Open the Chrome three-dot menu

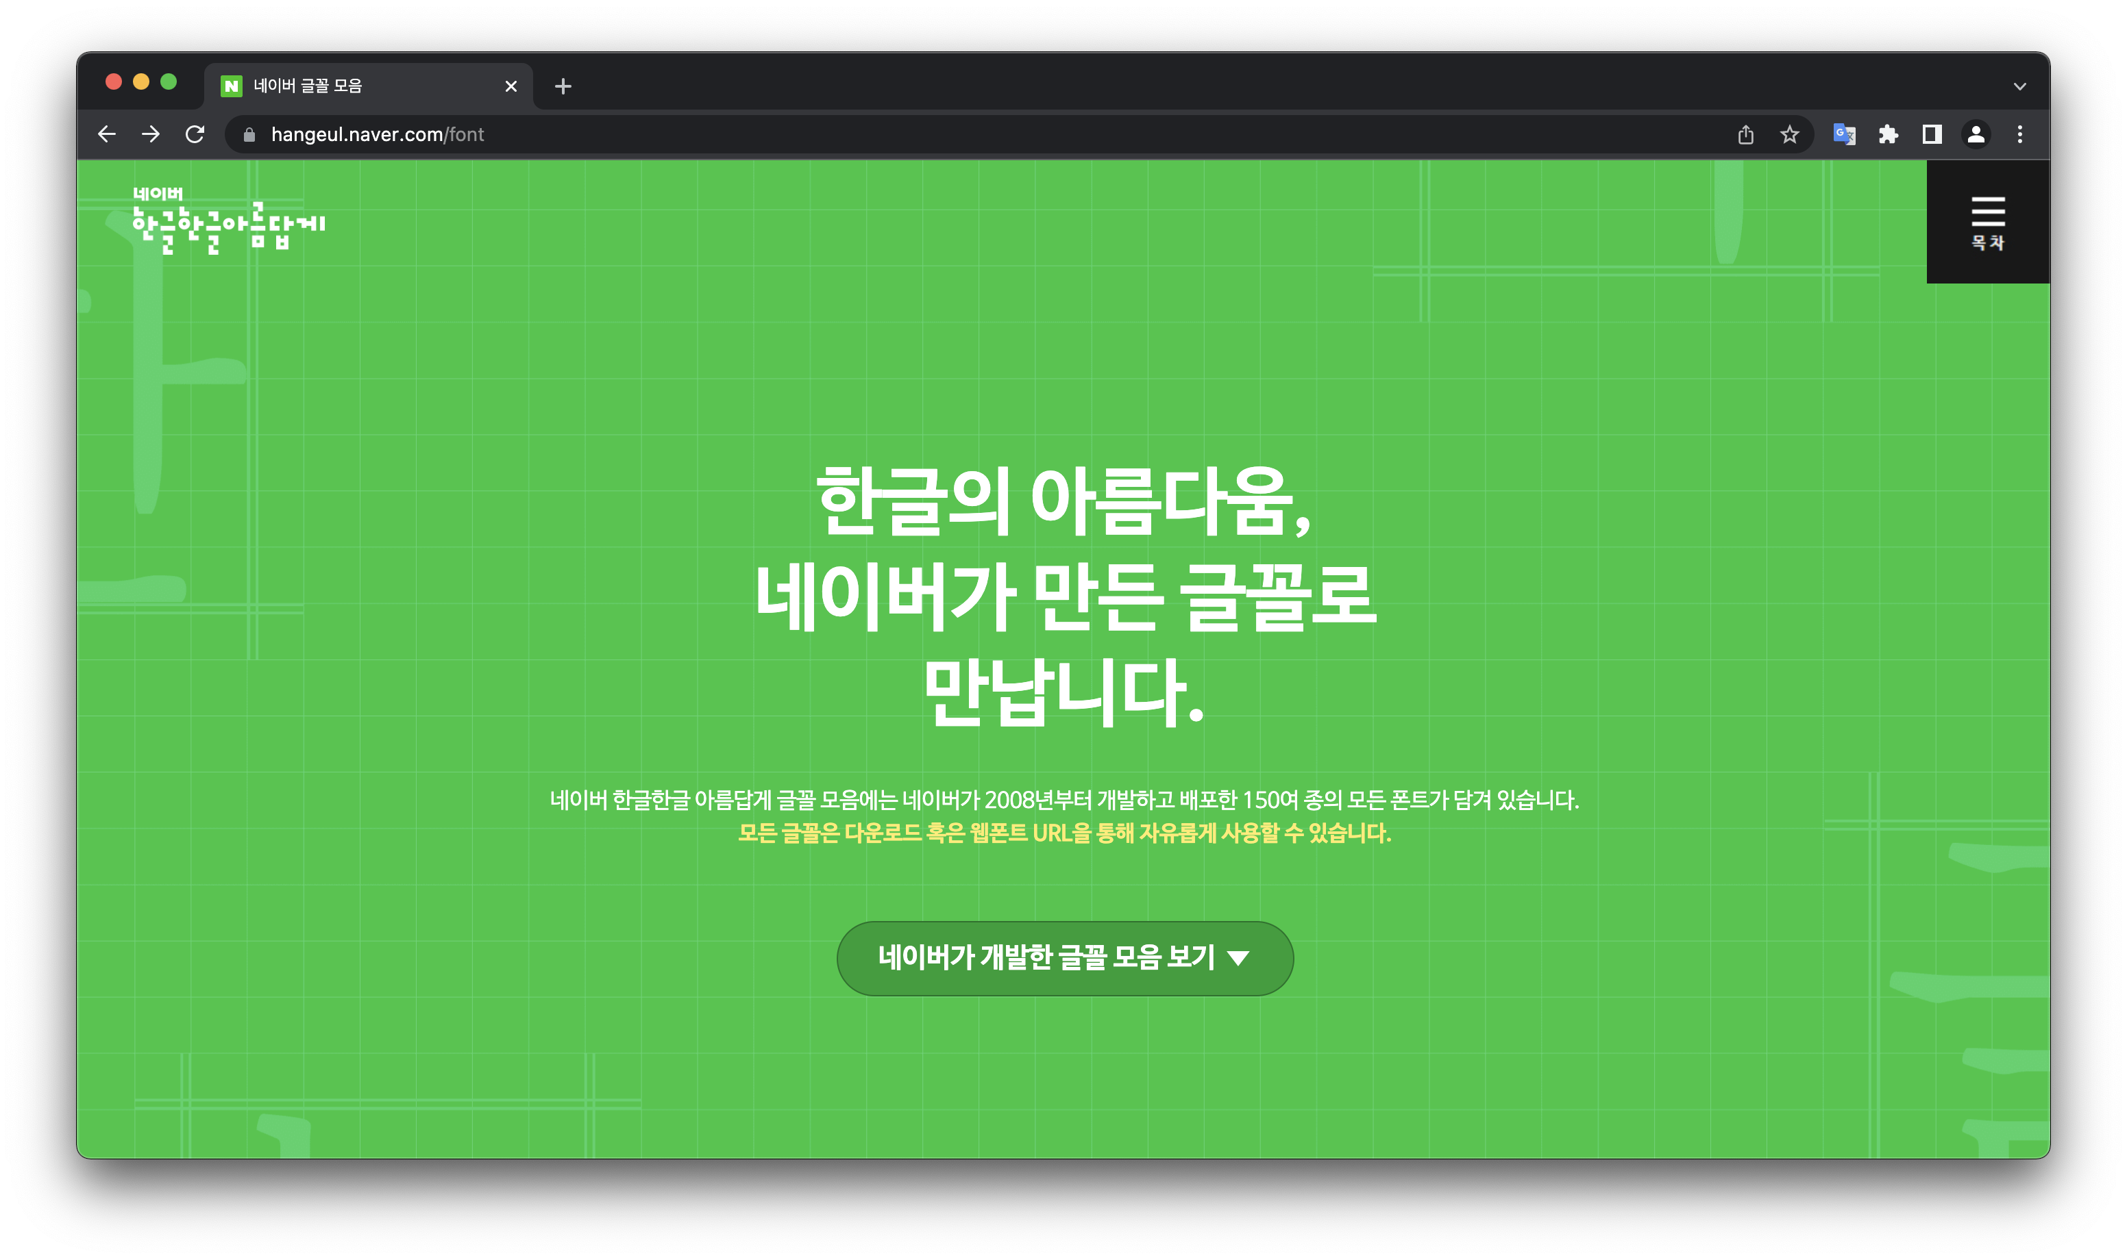pyautogui.click(x=2020, y=134)
